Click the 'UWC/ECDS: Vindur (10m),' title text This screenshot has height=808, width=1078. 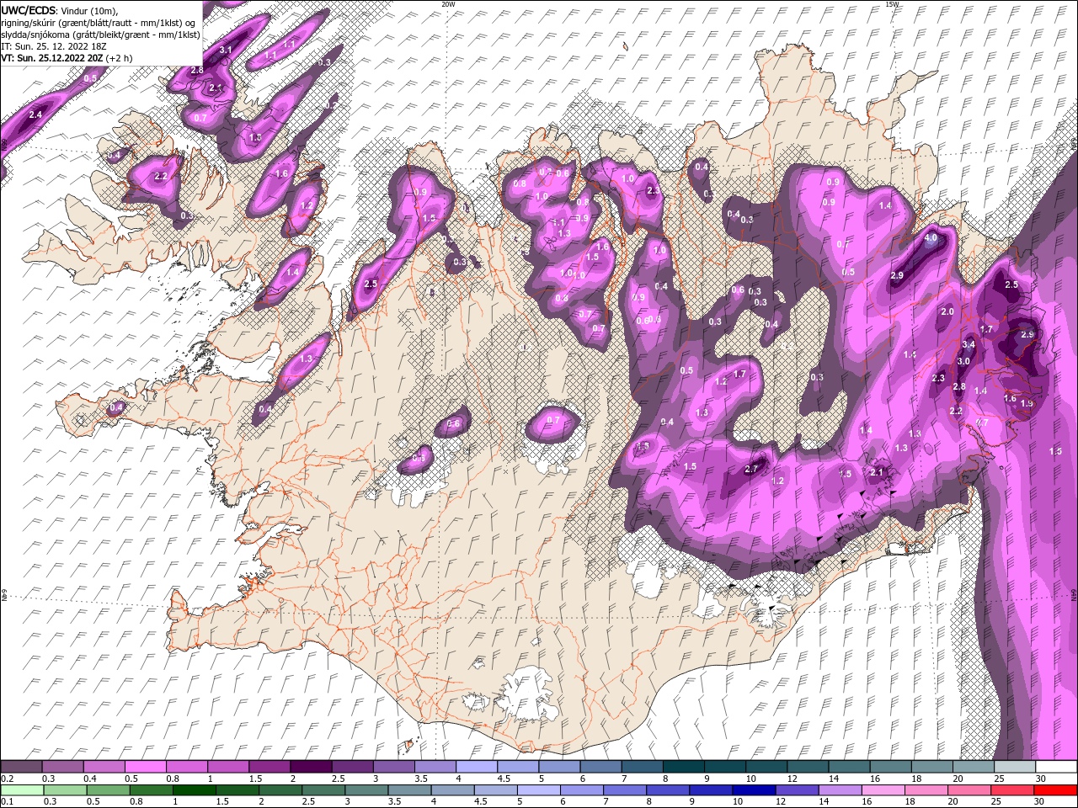(60, 10)
